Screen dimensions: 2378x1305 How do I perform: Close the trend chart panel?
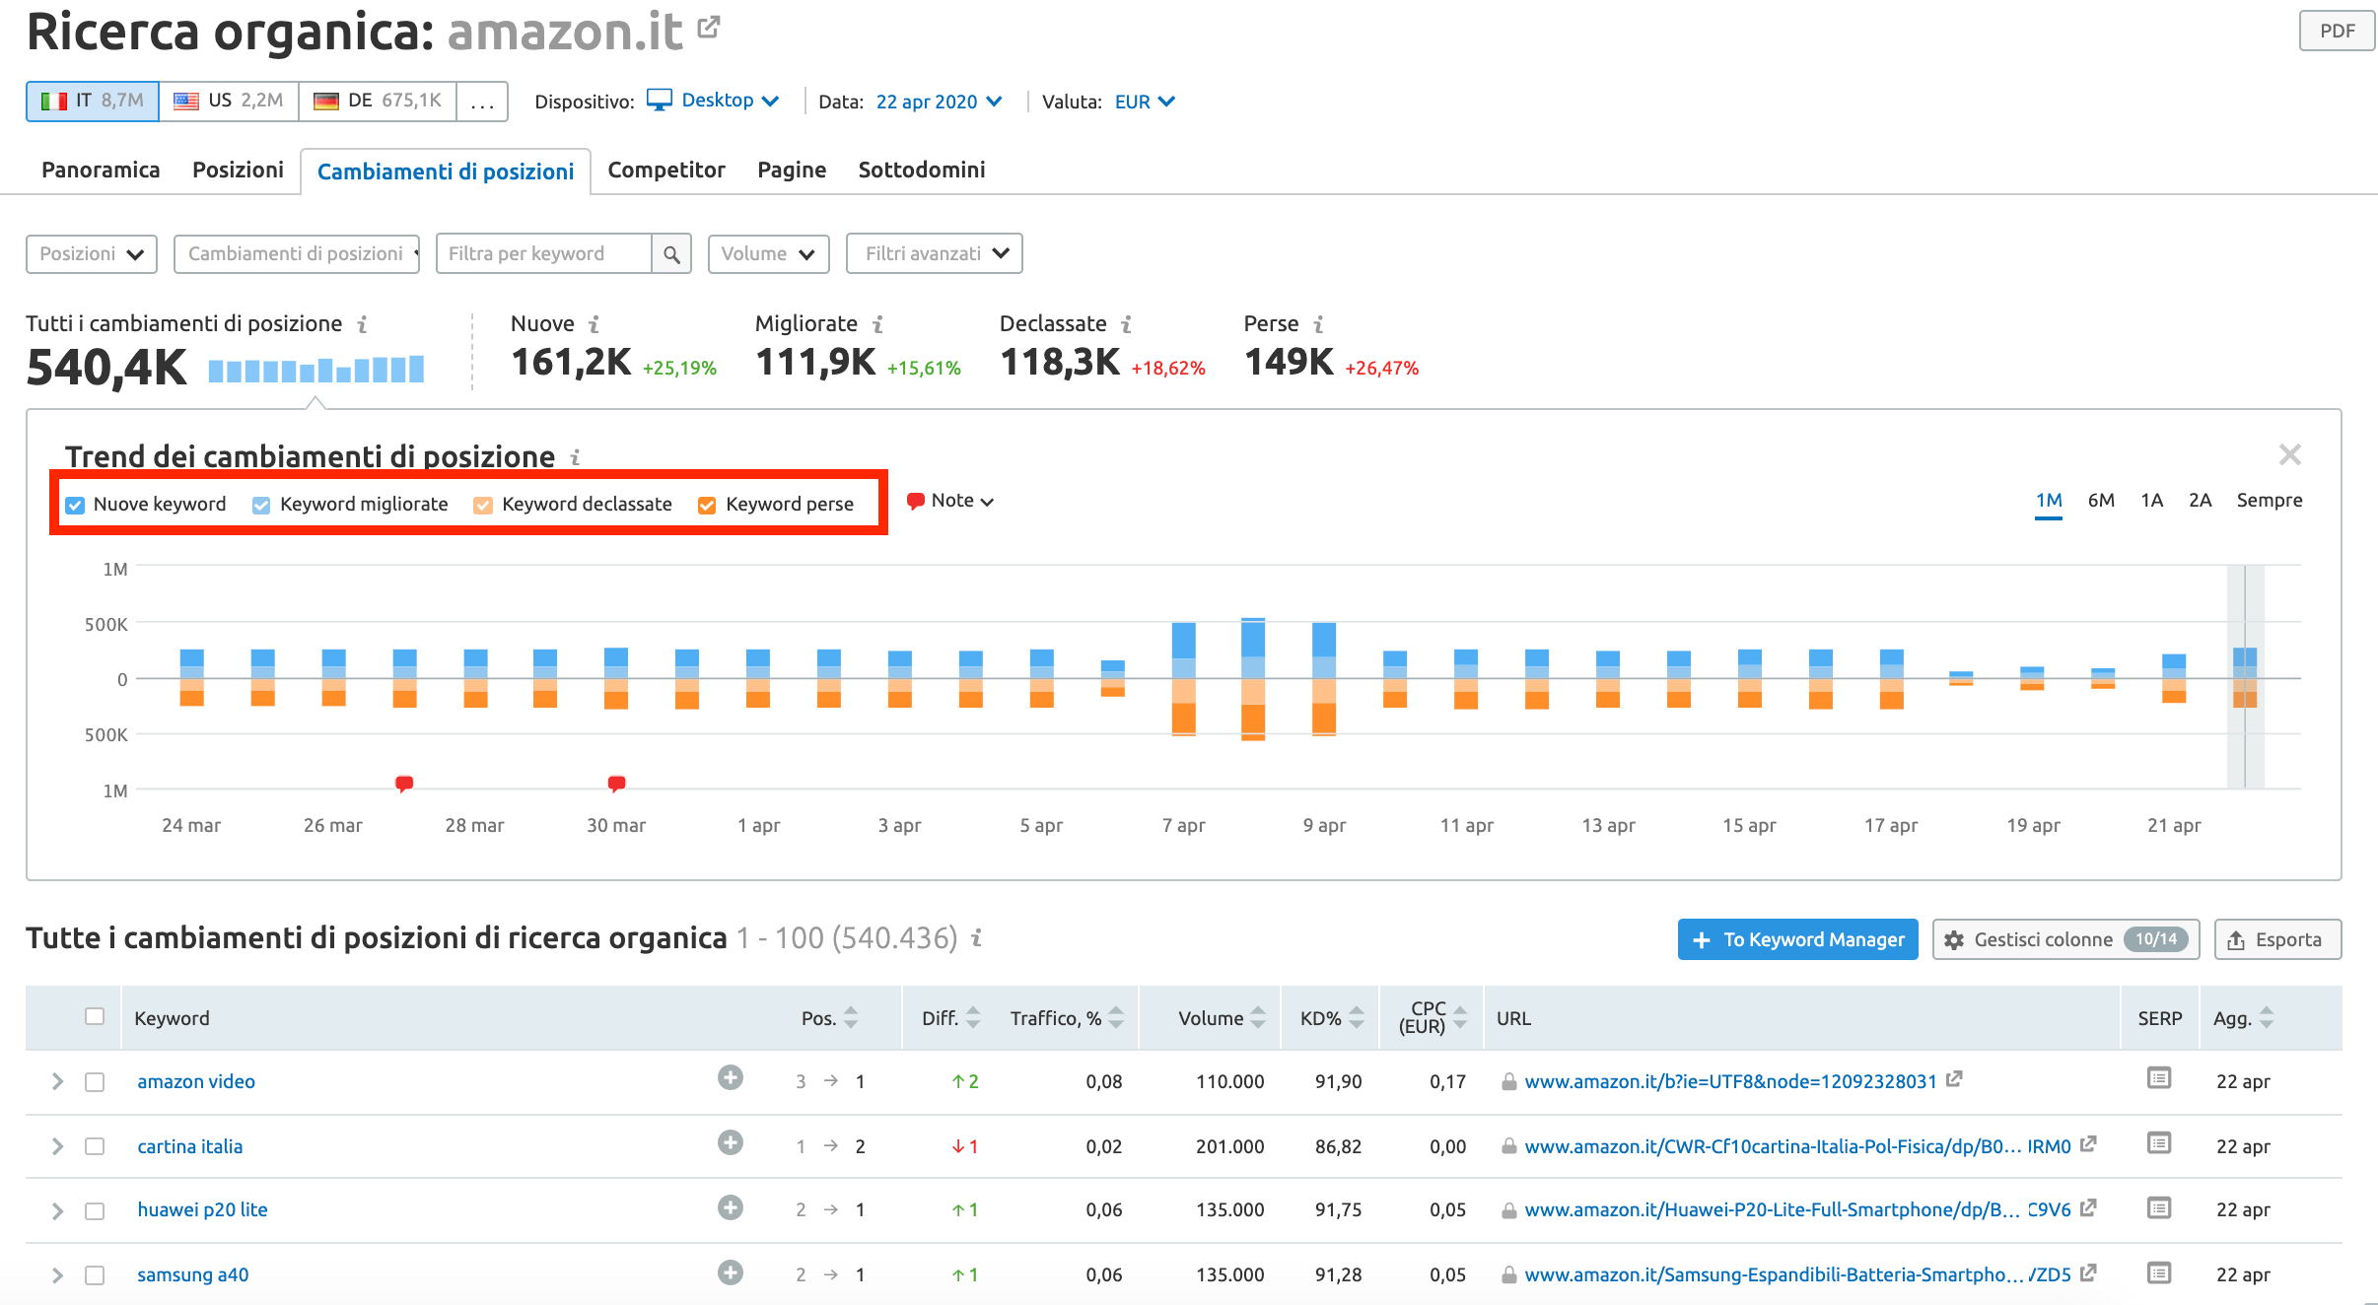pos(2289,454)
